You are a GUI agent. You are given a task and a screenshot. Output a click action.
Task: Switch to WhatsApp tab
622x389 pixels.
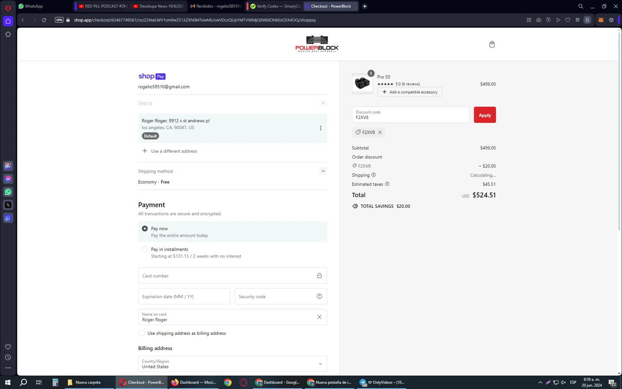pyautogui.click(x=44, y=6)
